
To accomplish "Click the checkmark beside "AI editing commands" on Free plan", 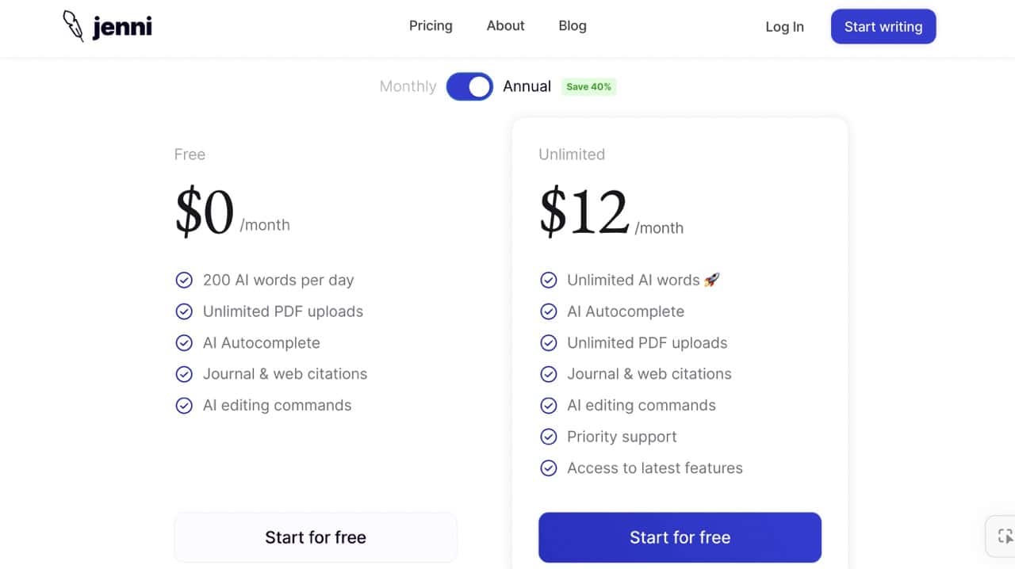I will 184,405.
